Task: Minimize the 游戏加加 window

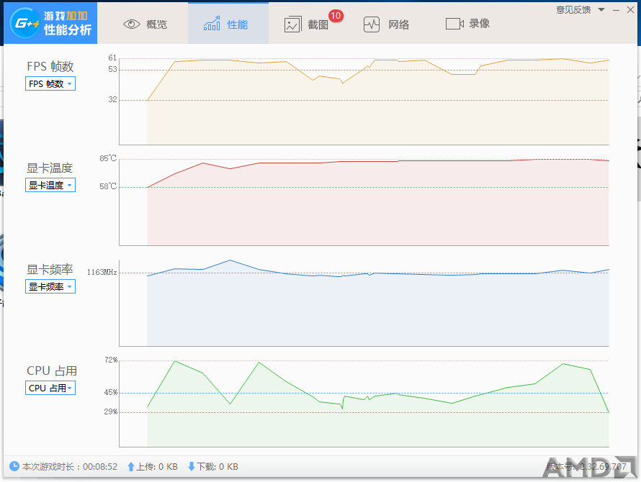Action: (x=616, y=10)
